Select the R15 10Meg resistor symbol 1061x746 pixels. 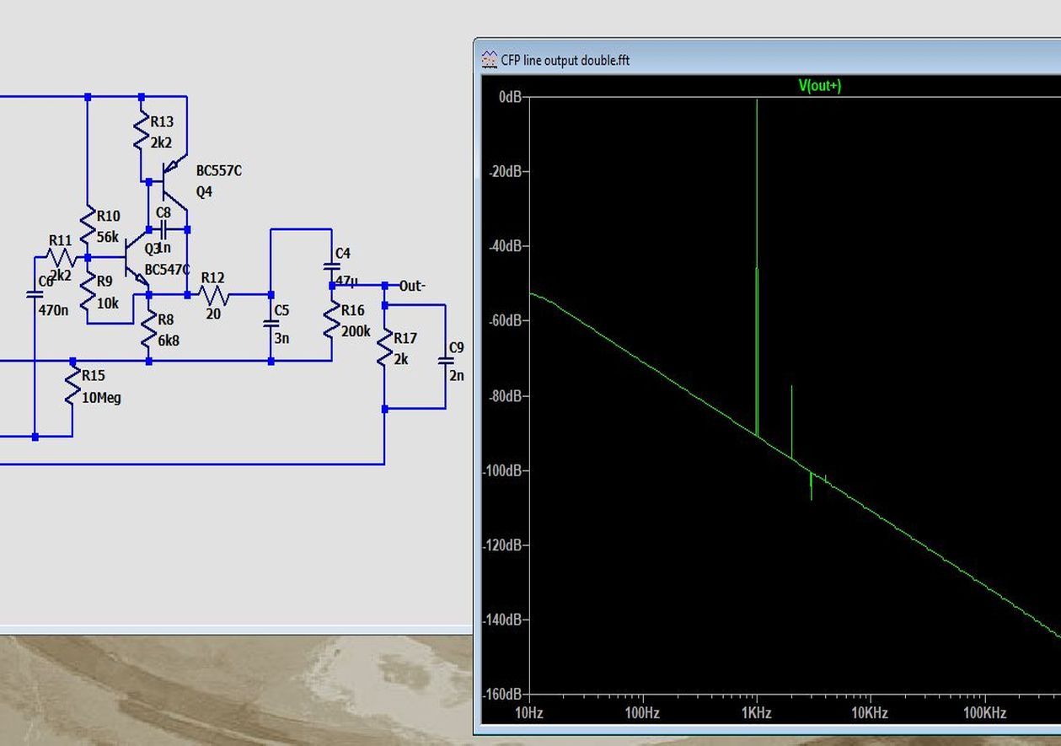coord(72,386)
